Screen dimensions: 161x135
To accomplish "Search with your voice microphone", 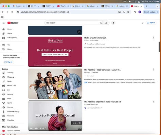I will pos(113,23).
